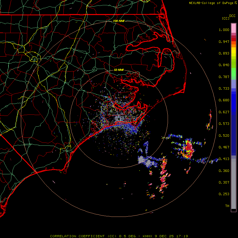Click the 0.360 color scale label

[224, 171]
